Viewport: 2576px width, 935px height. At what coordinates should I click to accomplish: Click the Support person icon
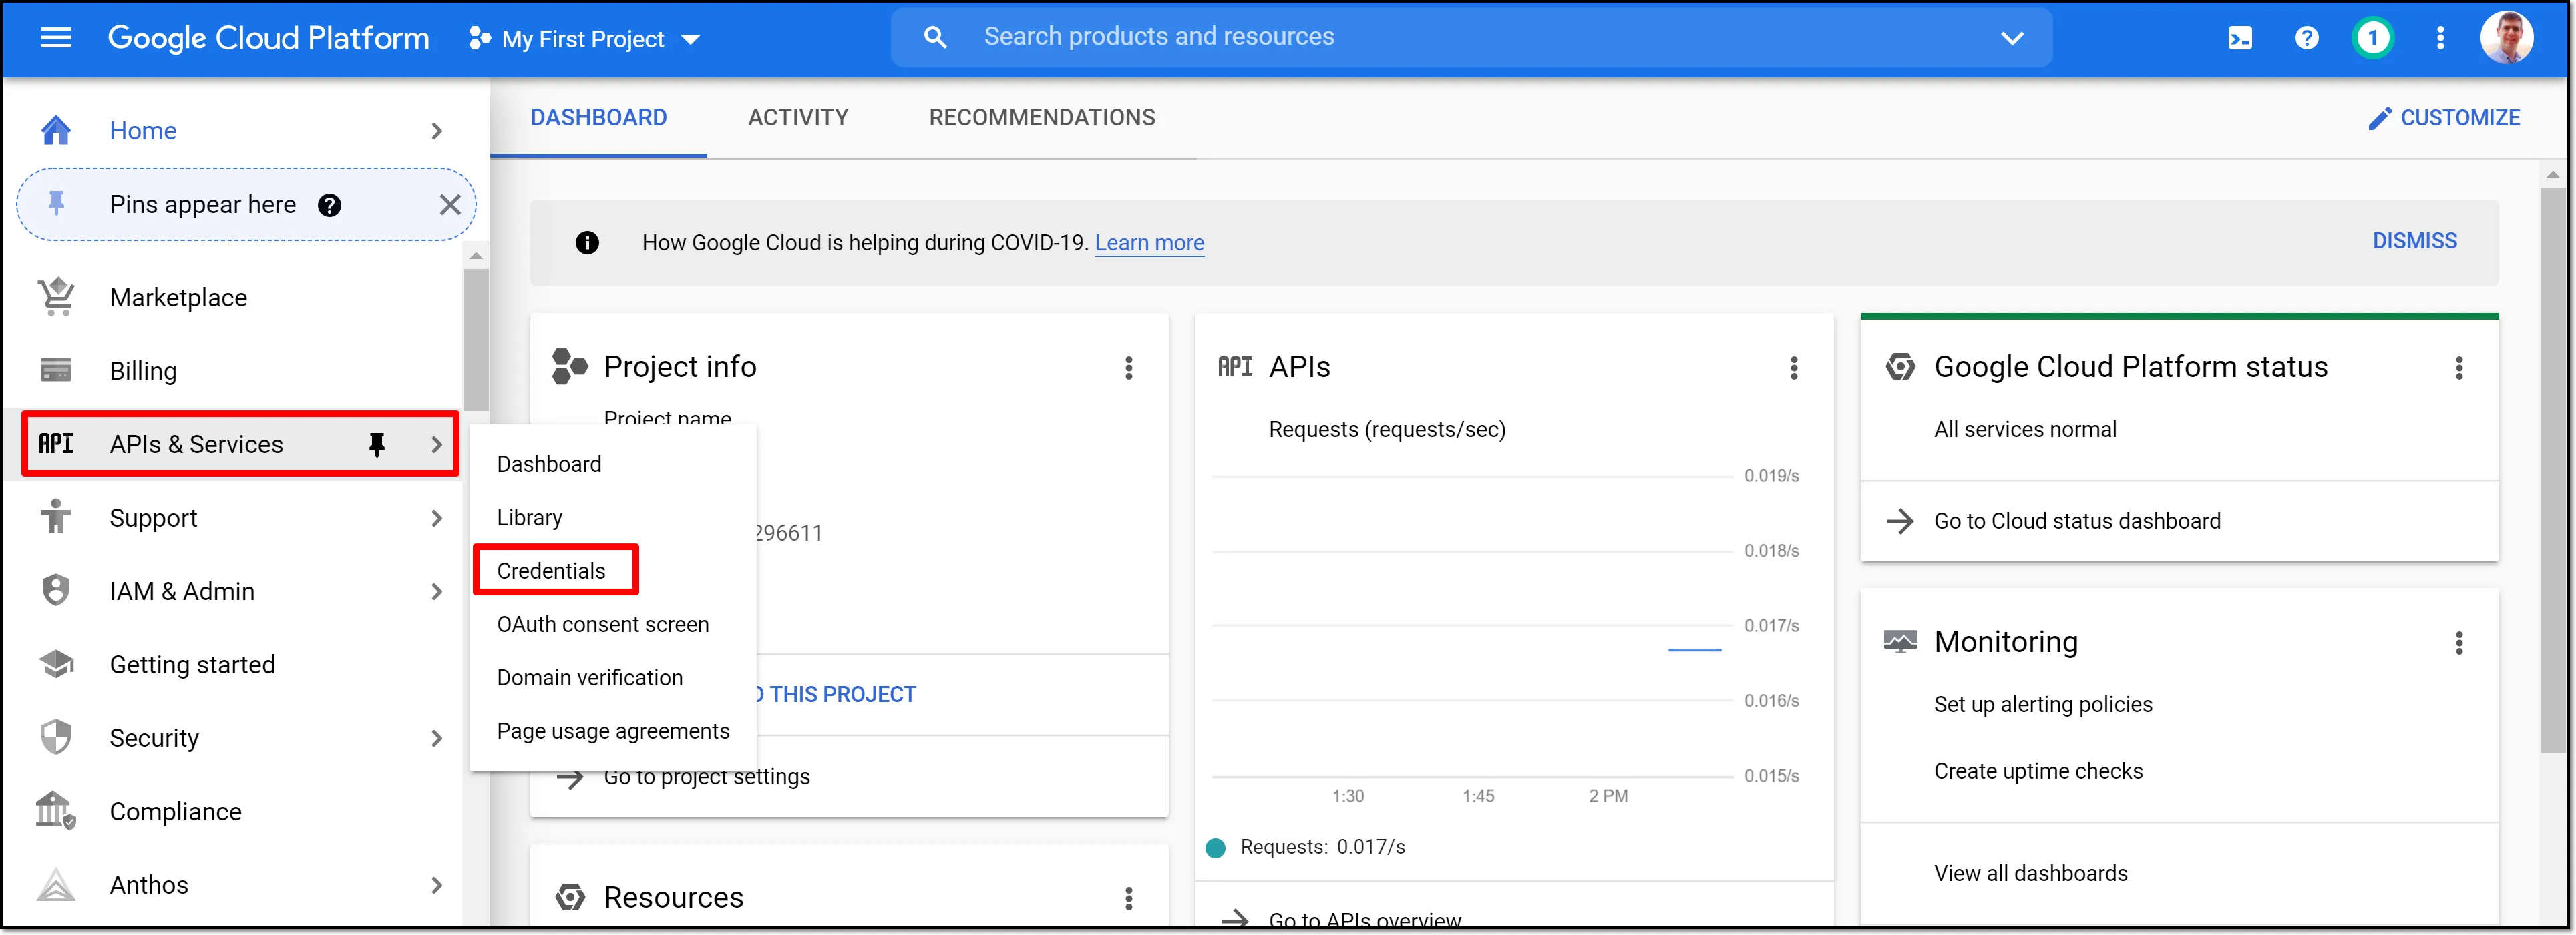point(56,517)
